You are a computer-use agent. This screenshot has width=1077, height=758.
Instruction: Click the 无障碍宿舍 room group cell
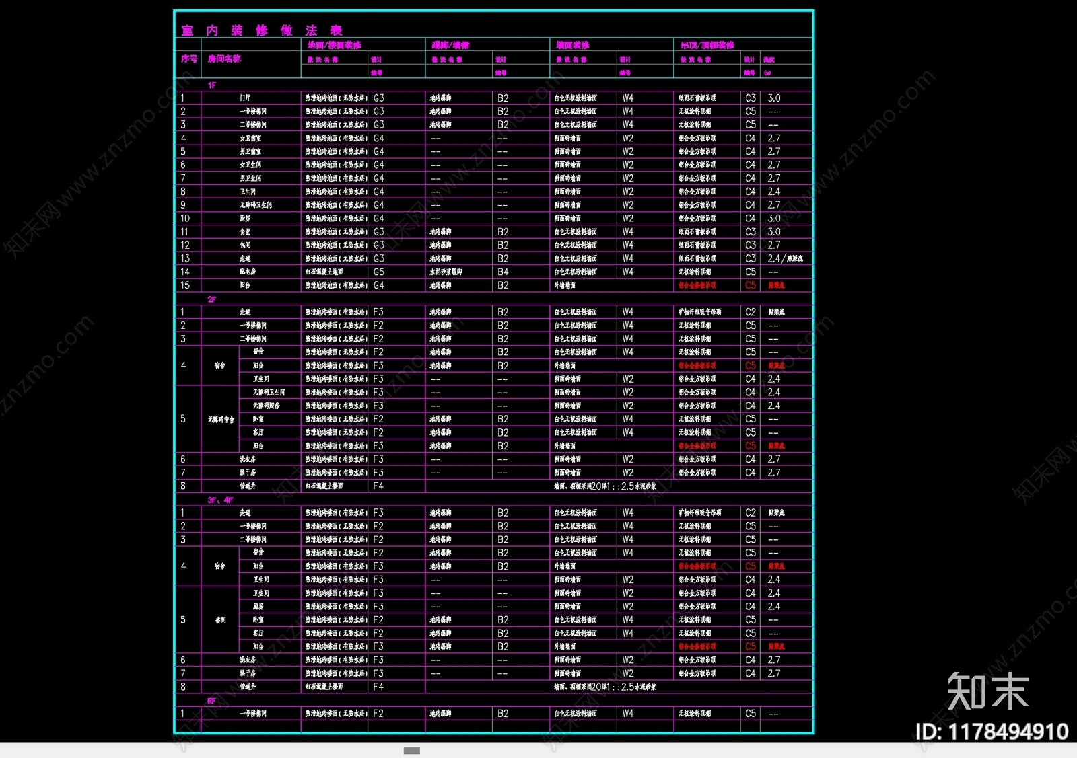pos(221,420)
